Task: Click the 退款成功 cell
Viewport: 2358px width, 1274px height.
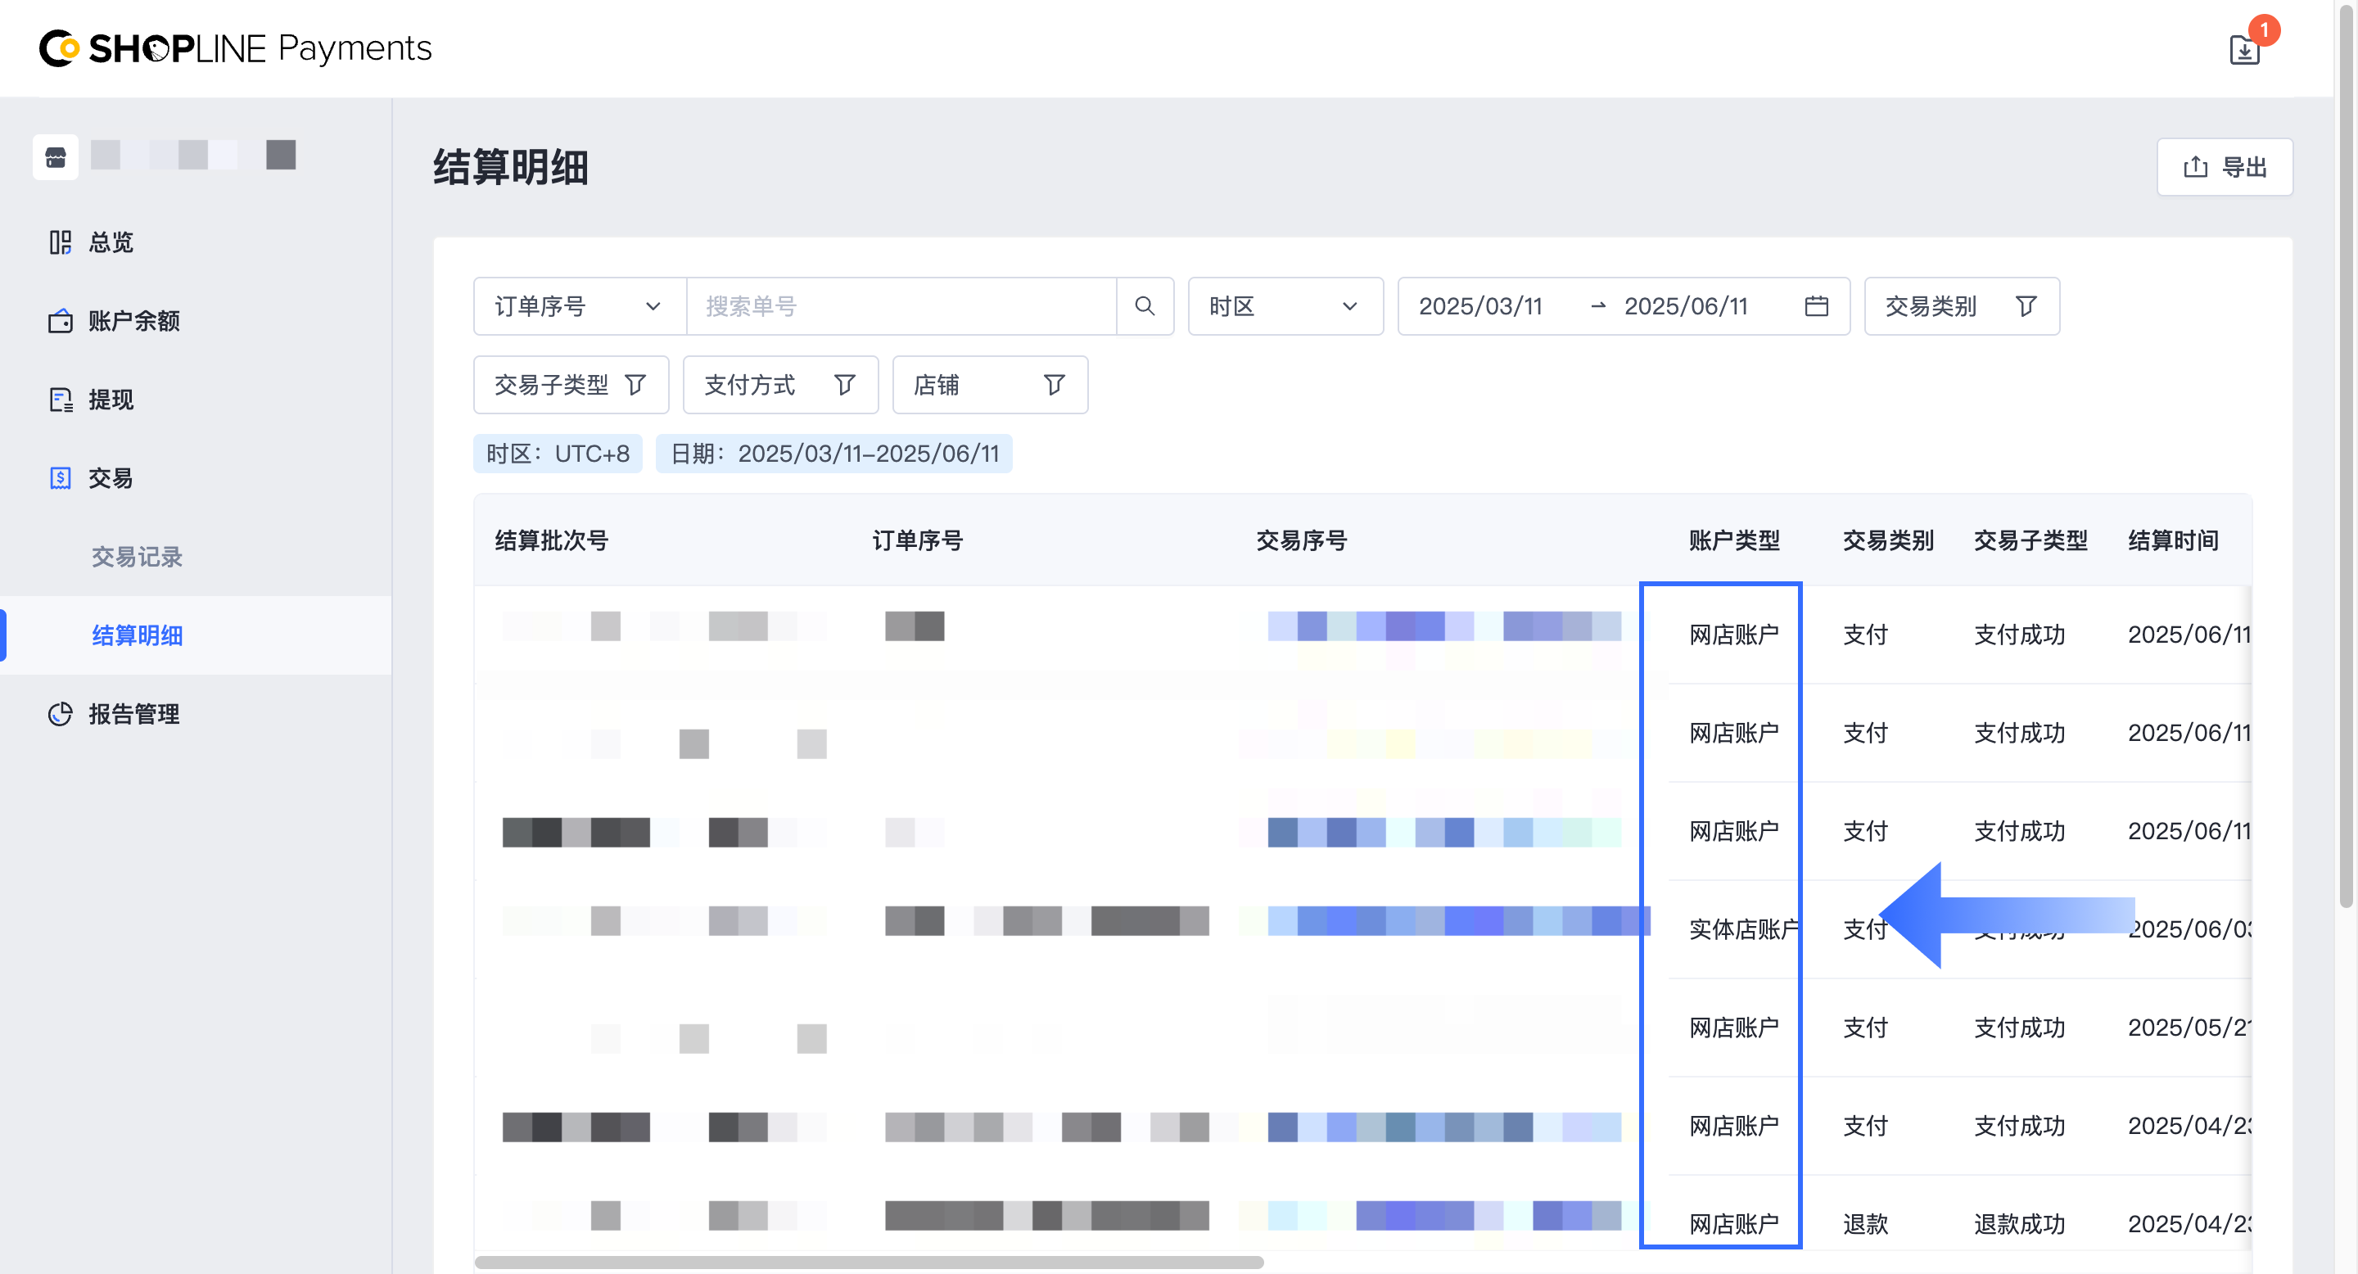Action: (2019, 1225)
